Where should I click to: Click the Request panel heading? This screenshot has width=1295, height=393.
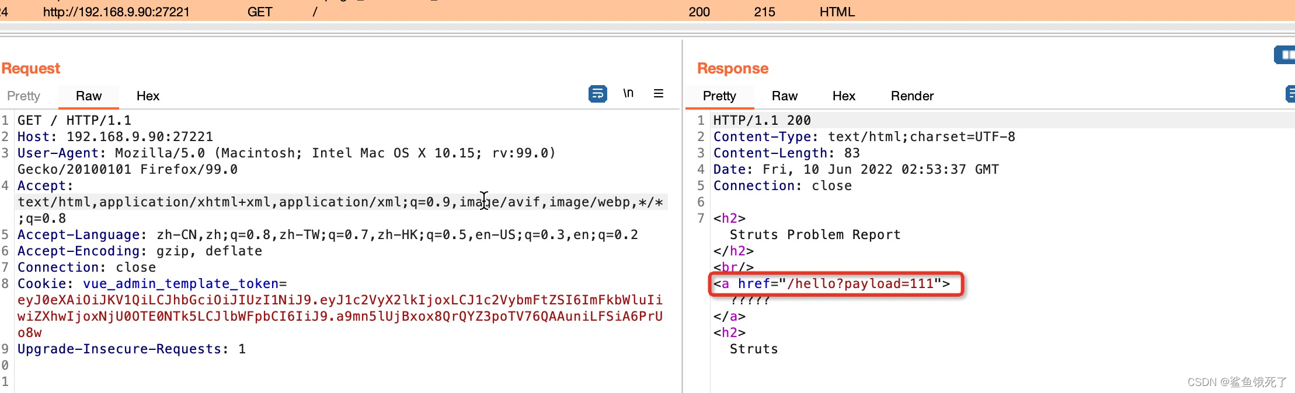[31, 68]
